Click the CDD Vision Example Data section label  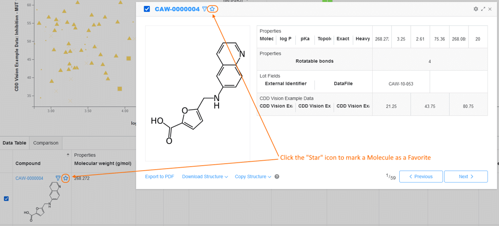(286, 98)
